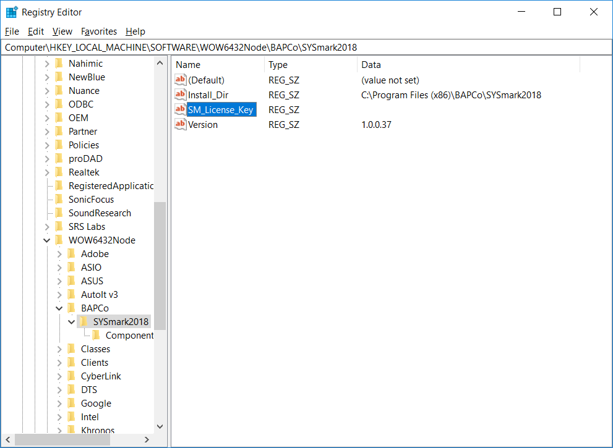Click the Version string value icon
The image size is (613, 448).
[x=180, y=125]
